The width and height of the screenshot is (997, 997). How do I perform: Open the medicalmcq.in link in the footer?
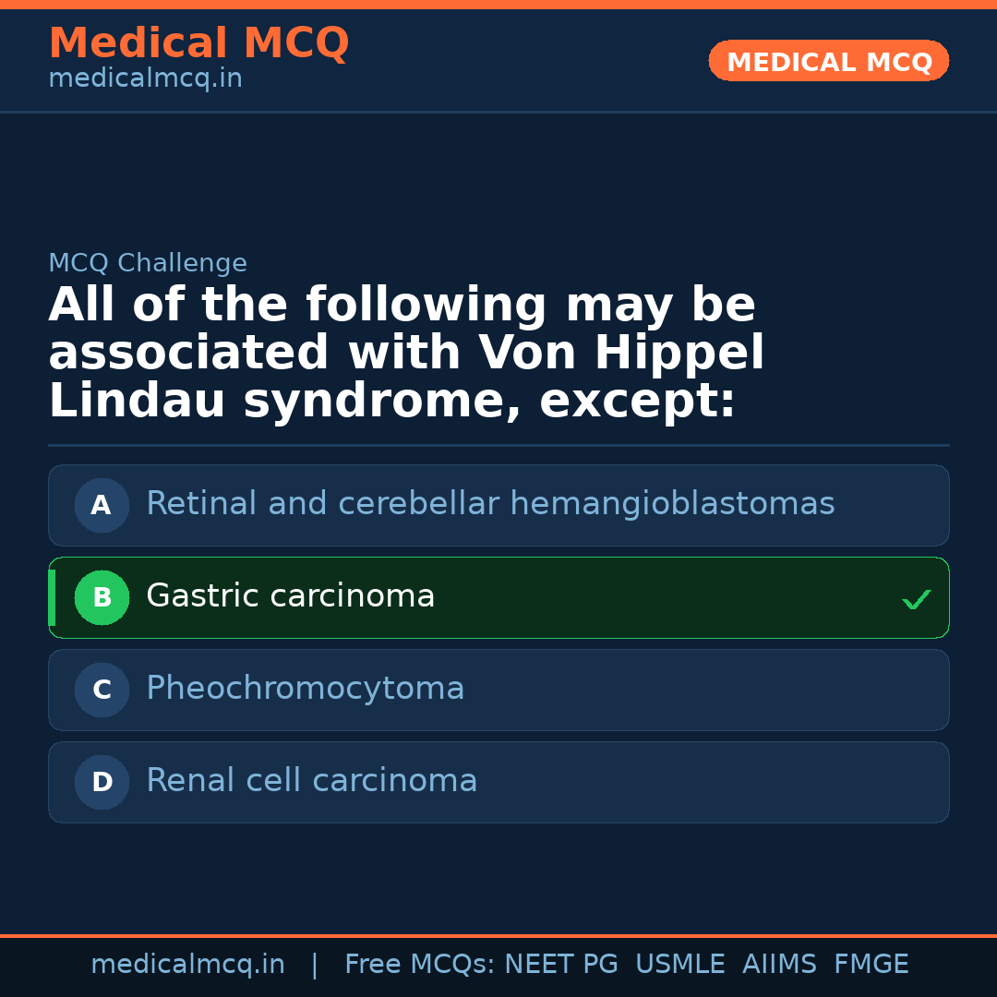pyautogui.click(x=187, y=965)
